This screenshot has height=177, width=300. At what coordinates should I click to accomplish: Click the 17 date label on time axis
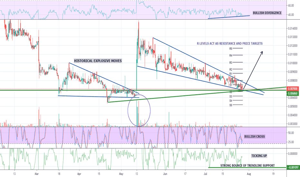[x=185, y=174]
